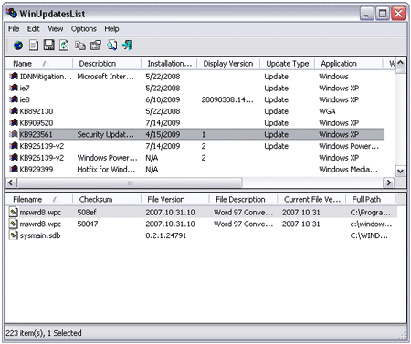The width and height of the screenshot is (411, 344).
Task: Sort files by File Description column header
Action: pos(244,200)
